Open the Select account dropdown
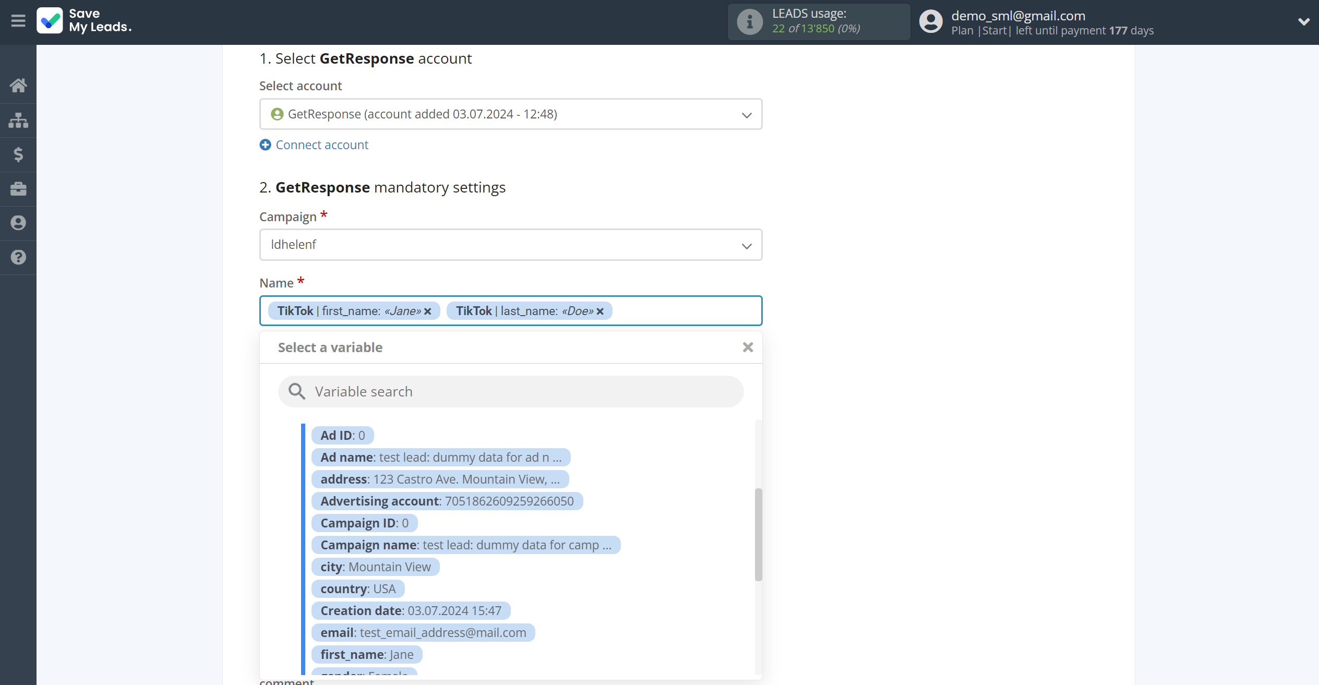The width and height of the screenshot is (1319, 685). (x=511, y=114)
